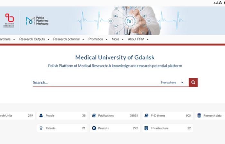Image resolution: width=225 pixels, height=144 pixels.
Task: Open the Projects tile showing 292
Action: 114,128
